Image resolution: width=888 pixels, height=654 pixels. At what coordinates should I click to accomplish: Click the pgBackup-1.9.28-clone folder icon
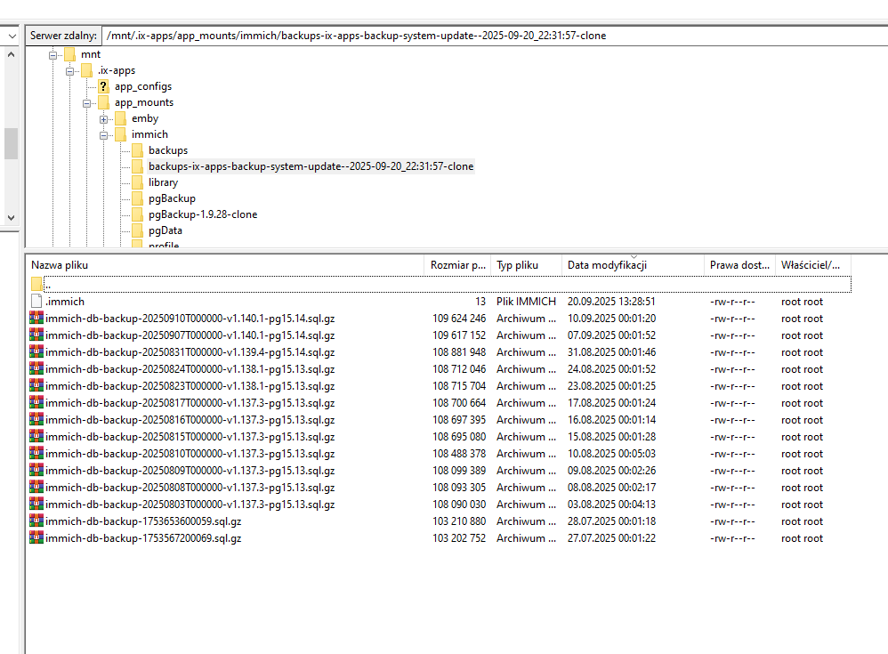coord(138,214)
